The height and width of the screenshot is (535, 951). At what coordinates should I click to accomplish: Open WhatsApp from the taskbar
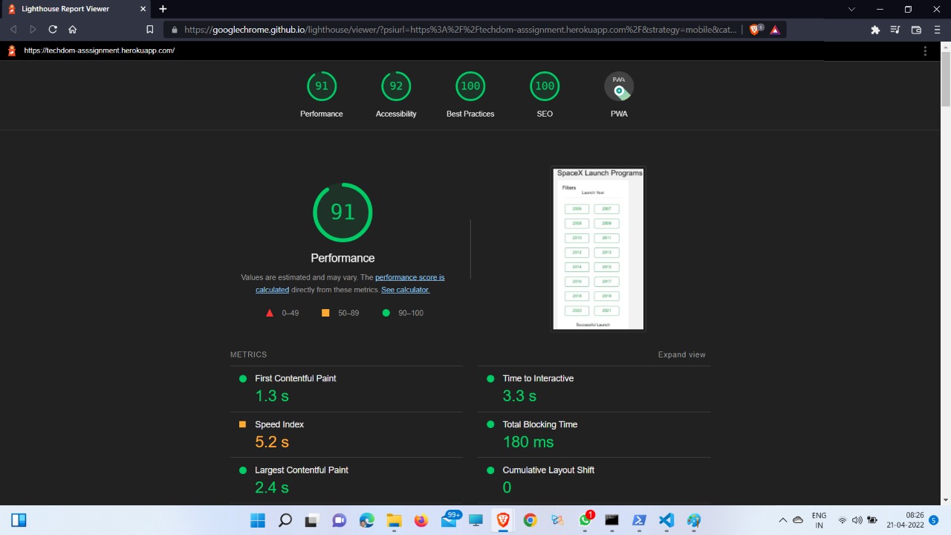[584, 520]
